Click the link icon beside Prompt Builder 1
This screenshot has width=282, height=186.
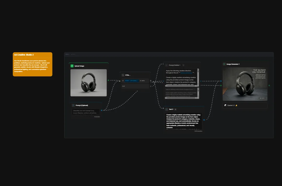(x=183, y=65)
